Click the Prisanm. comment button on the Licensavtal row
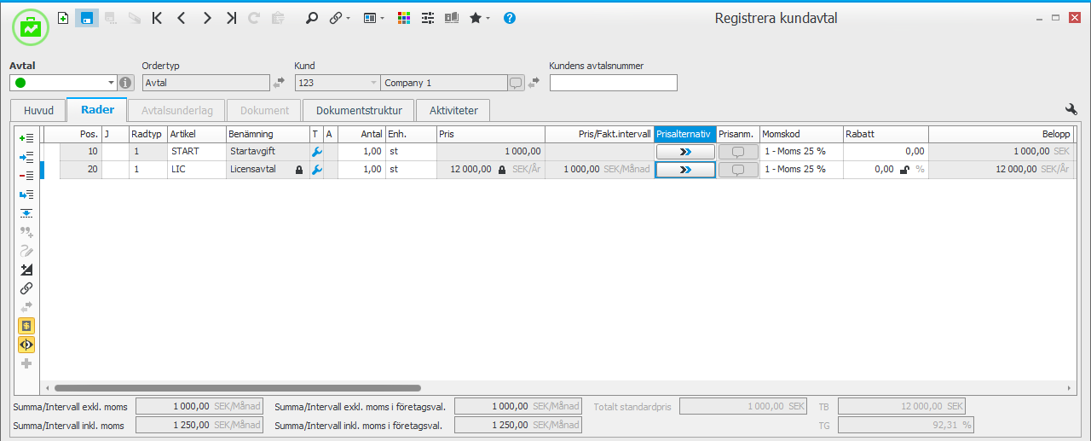 (x=738, y=170)
